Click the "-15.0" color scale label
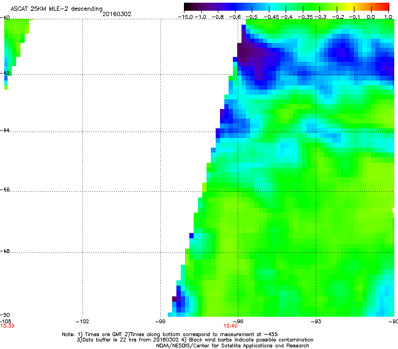Image resolution: width=398 pixels, height=349 pixels. 186,17
